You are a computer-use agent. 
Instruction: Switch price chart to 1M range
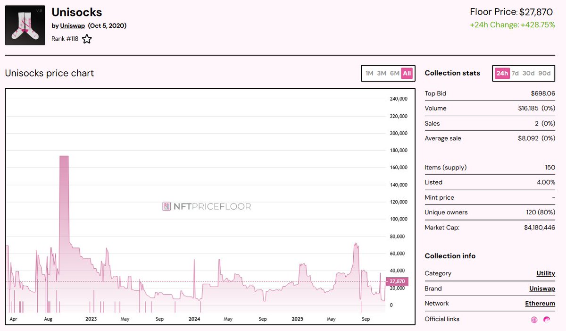(369, 73)
